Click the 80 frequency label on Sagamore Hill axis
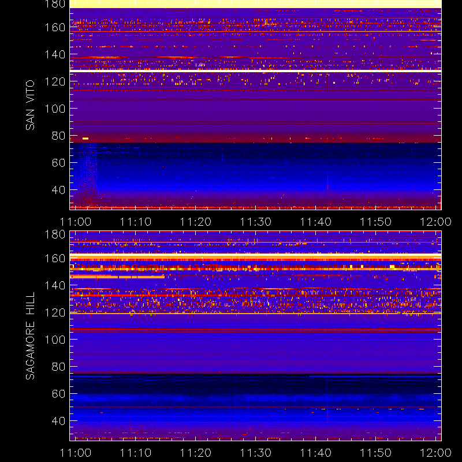Viewport: 462px width, 462px height. click(58, 367)
